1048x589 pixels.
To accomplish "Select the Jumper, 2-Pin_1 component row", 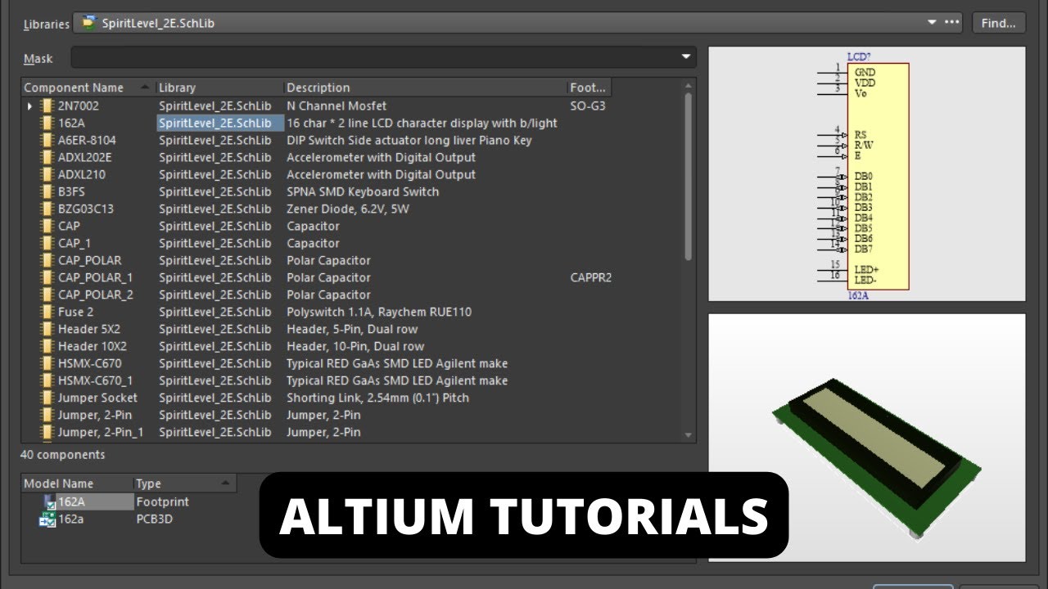I will click(352, 432).
